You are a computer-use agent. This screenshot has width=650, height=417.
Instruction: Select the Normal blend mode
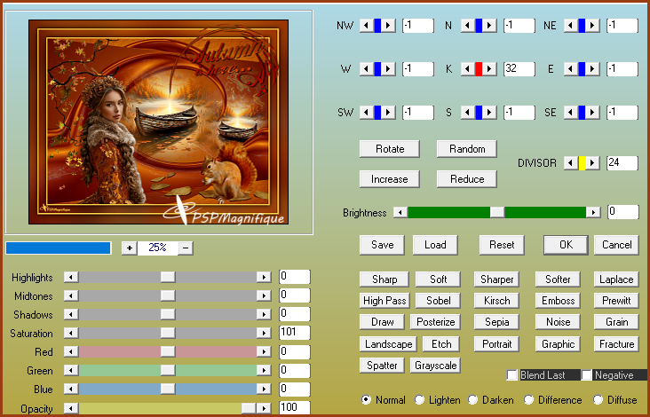click(x=366, y=399)
